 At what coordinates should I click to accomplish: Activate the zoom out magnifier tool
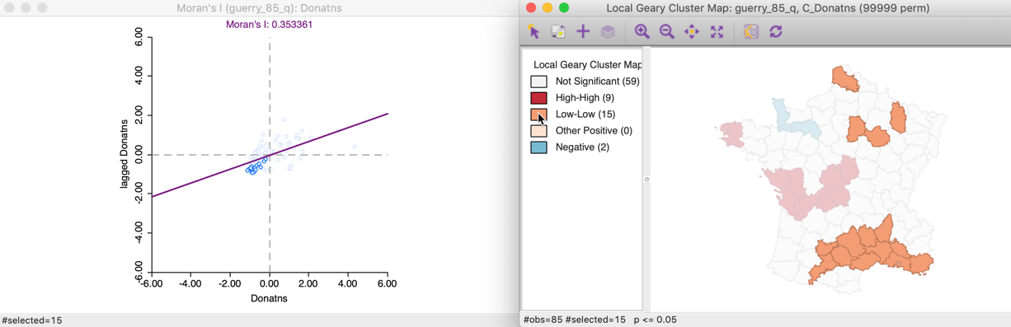tap(666, 31)
